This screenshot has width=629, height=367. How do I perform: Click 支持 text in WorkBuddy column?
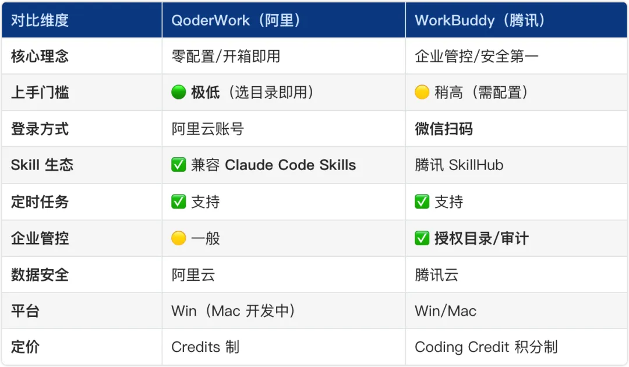pyautogui.click(x=449, y=202)
